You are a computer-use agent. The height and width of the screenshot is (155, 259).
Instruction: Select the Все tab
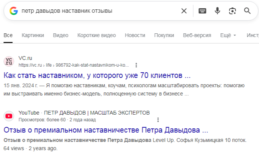(8, 35)
